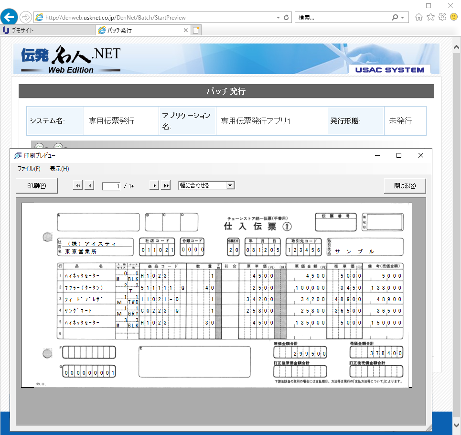Viewport: 461px width, 435px height.
Task: Click the 印刷プレビュー window title icon
Action: click(x=18, y=155)
